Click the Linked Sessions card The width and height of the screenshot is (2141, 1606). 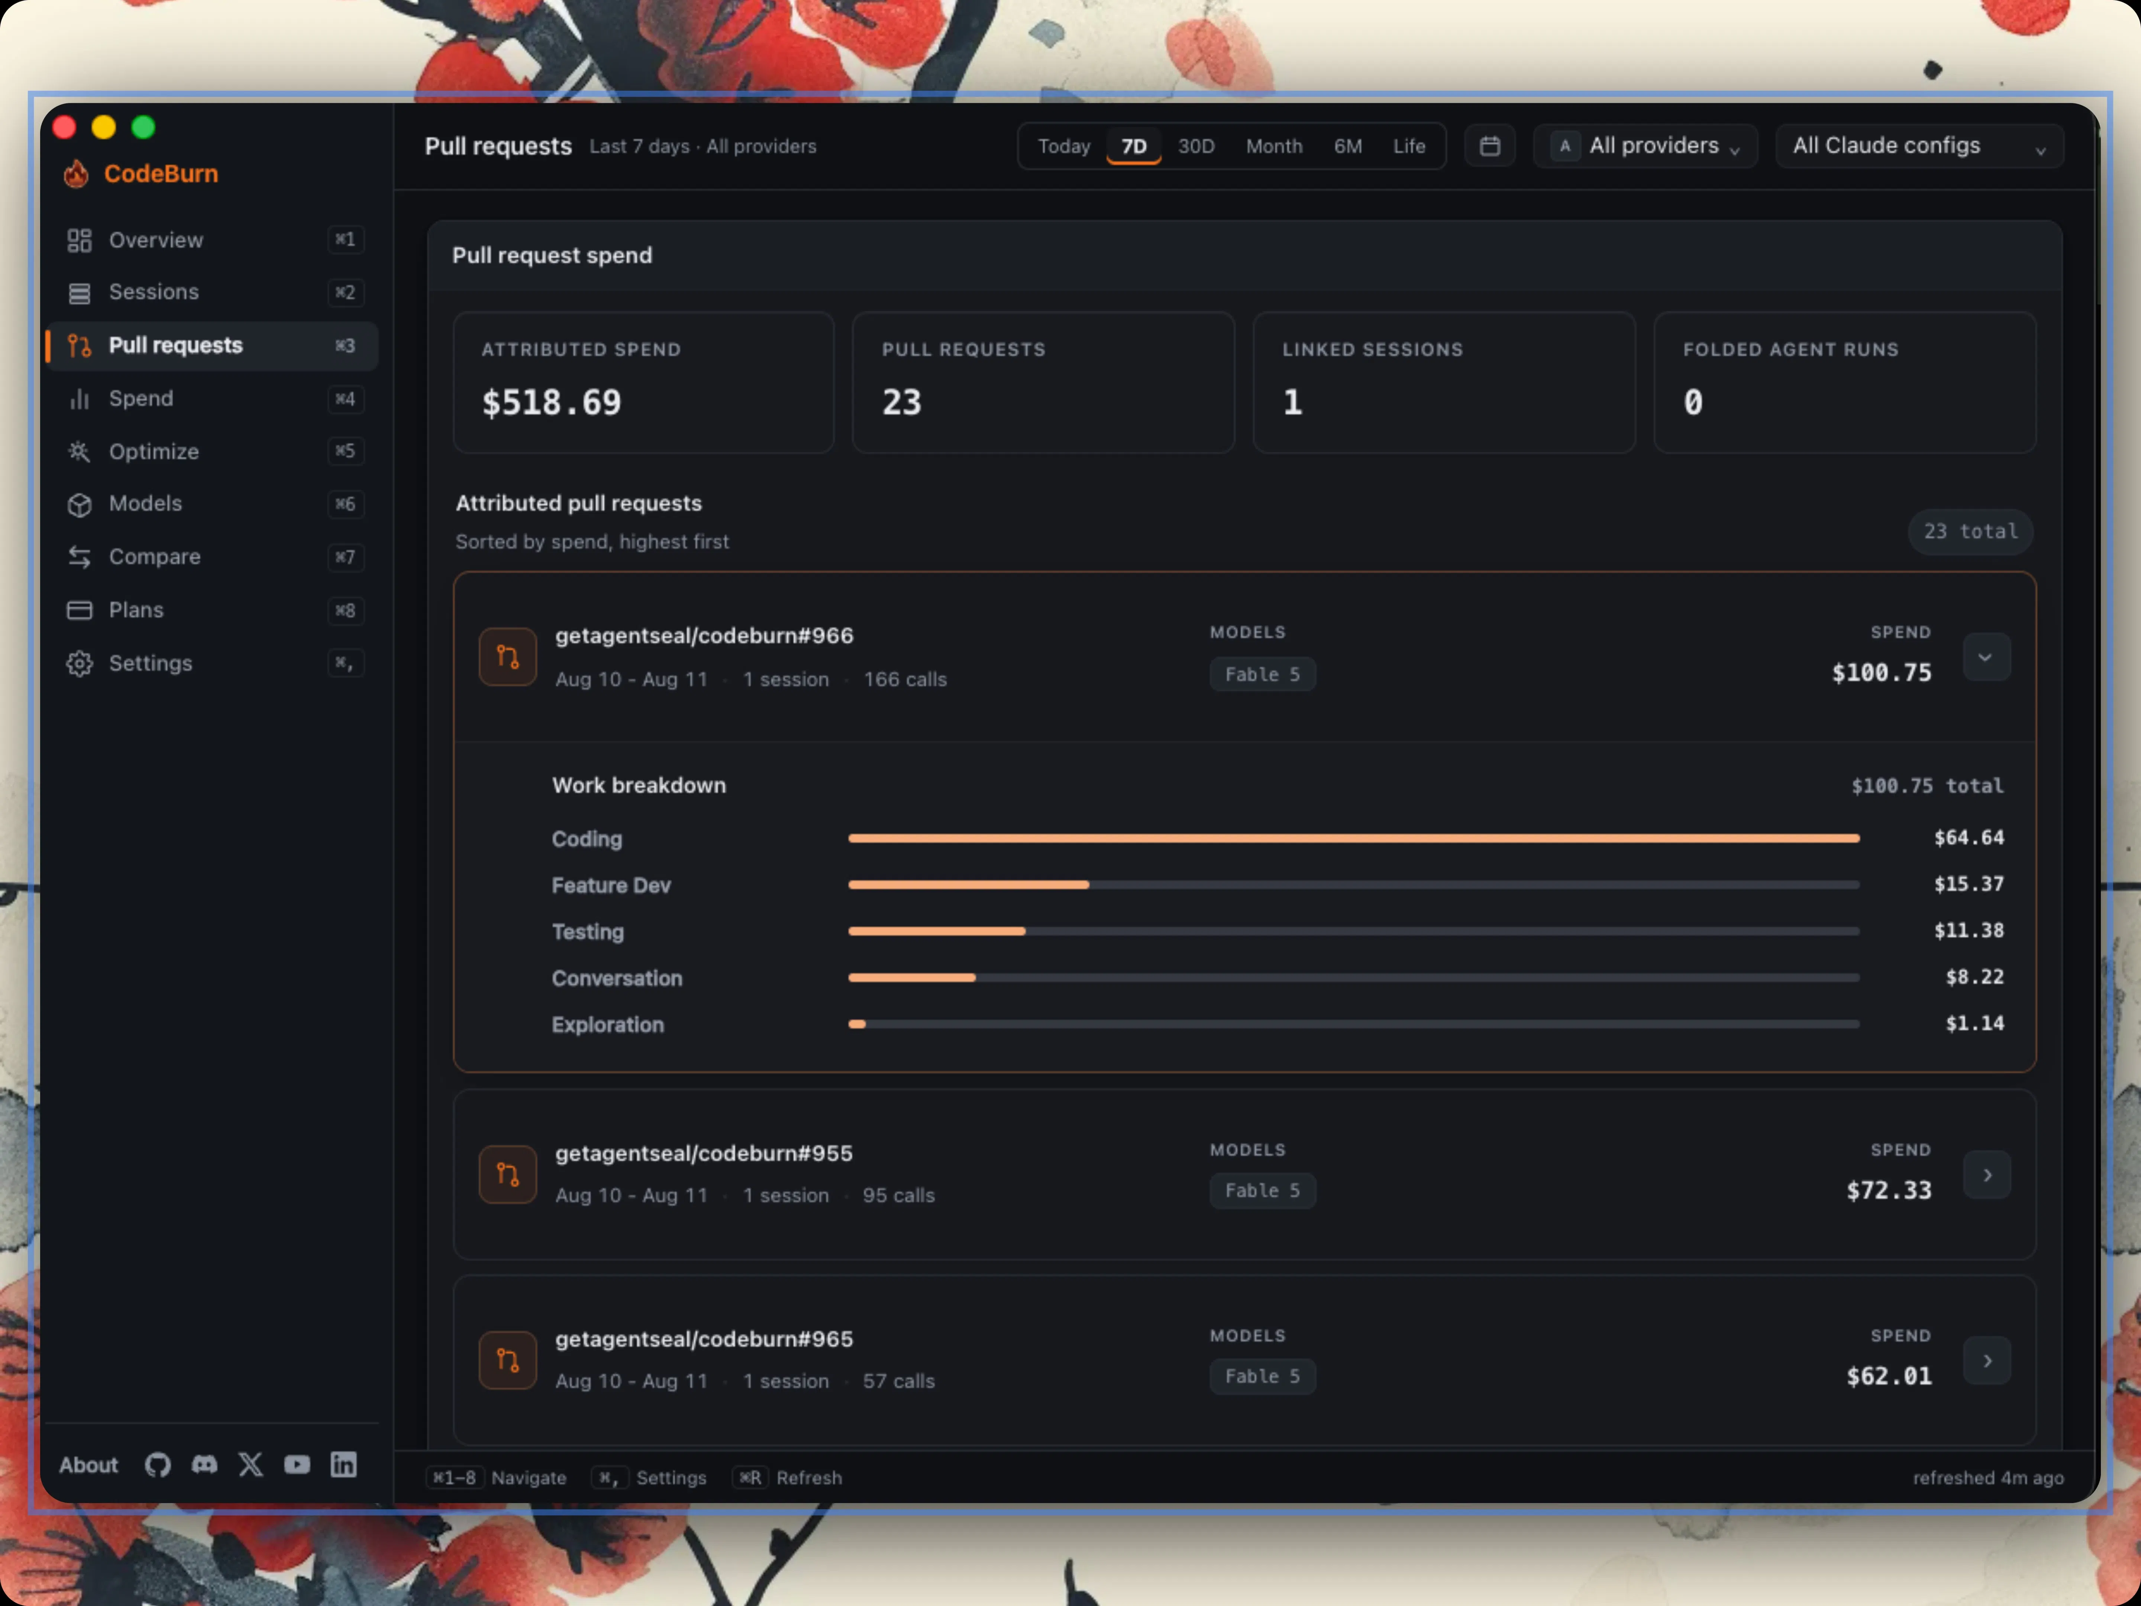[1444, 383]
